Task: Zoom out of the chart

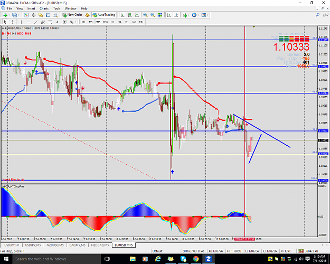Action: pos(153,15)
